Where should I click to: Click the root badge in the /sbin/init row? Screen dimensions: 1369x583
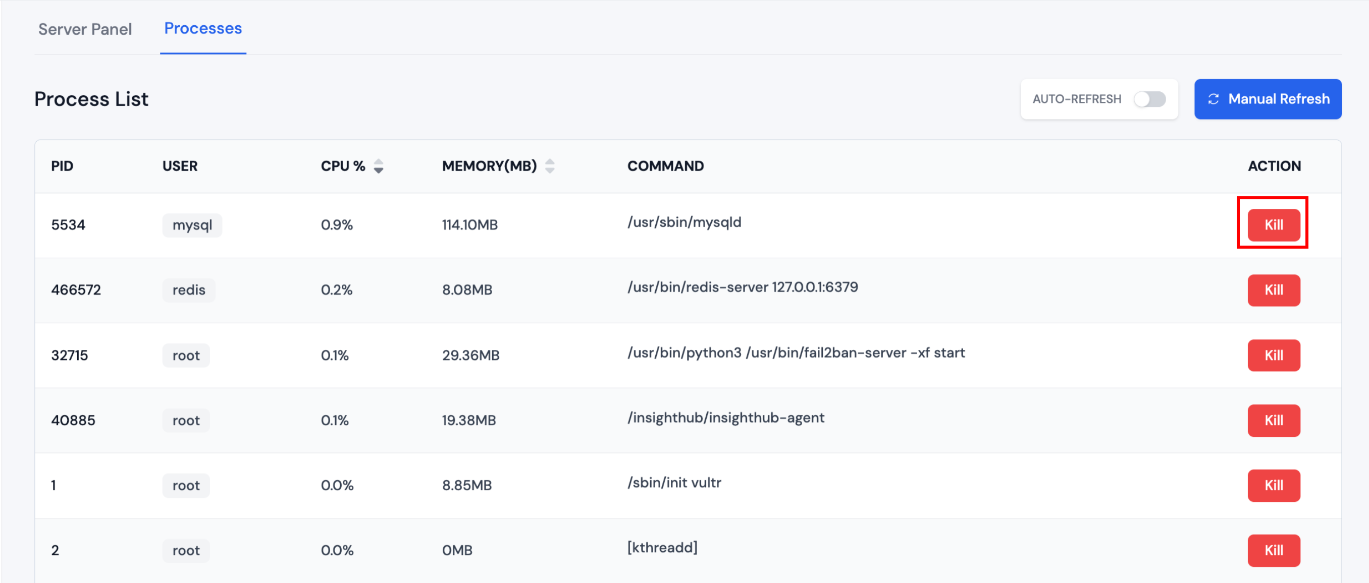(186, 485)
